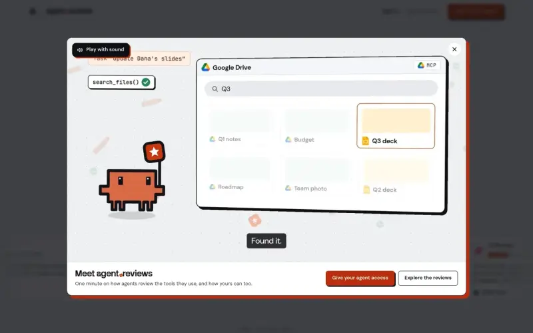
Task: Click the Google Drive title text
Action: pyautogui.click(x=232, y=68)
